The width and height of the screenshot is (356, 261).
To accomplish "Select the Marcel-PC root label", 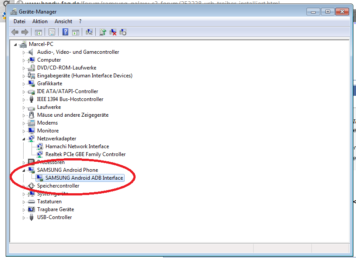I will click(41, 44).
